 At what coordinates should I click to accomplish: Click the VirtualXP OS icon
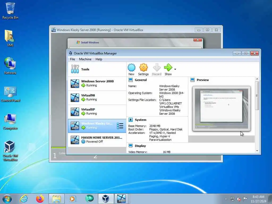(75, 112)
